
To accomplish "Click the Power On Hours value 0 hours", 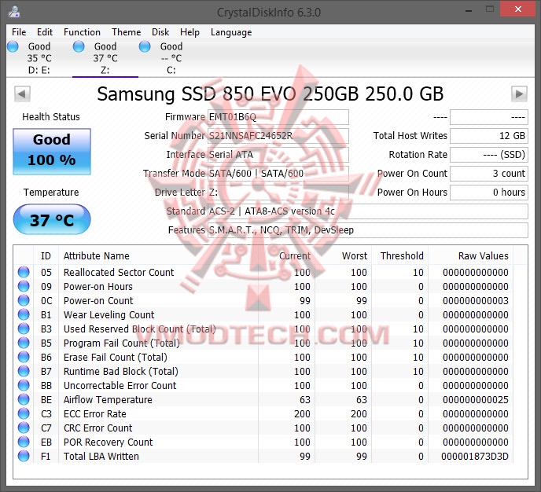I will tap(489, 192).
